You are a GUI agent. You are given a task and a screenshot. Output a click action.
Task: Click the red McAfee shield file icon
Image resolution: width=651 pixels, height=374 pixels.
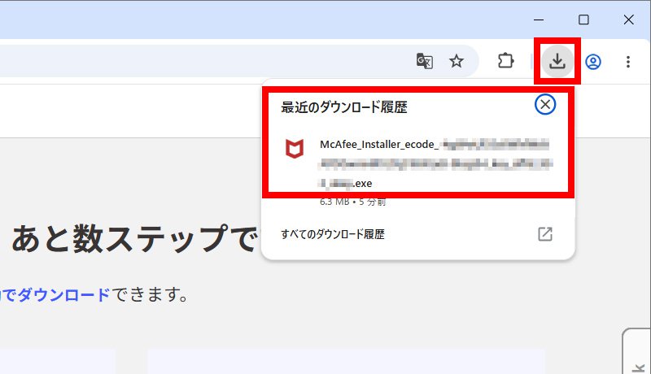[295, 149]
